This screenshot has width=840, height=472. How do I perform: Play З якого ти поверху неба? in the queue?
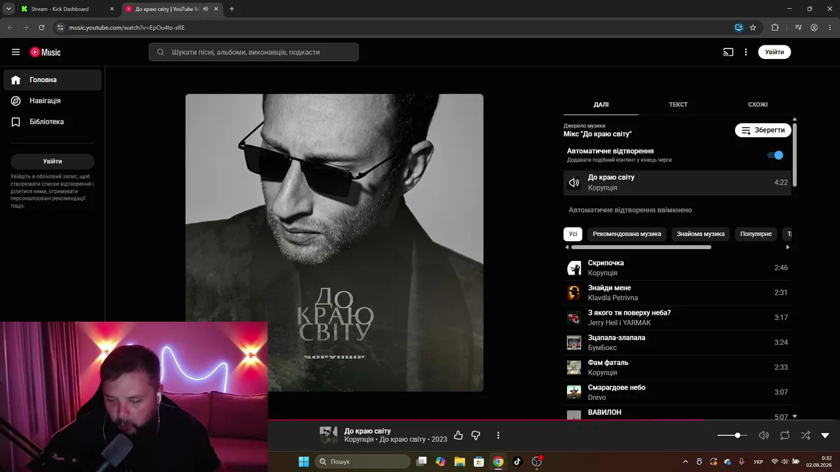tap(677, 318)
